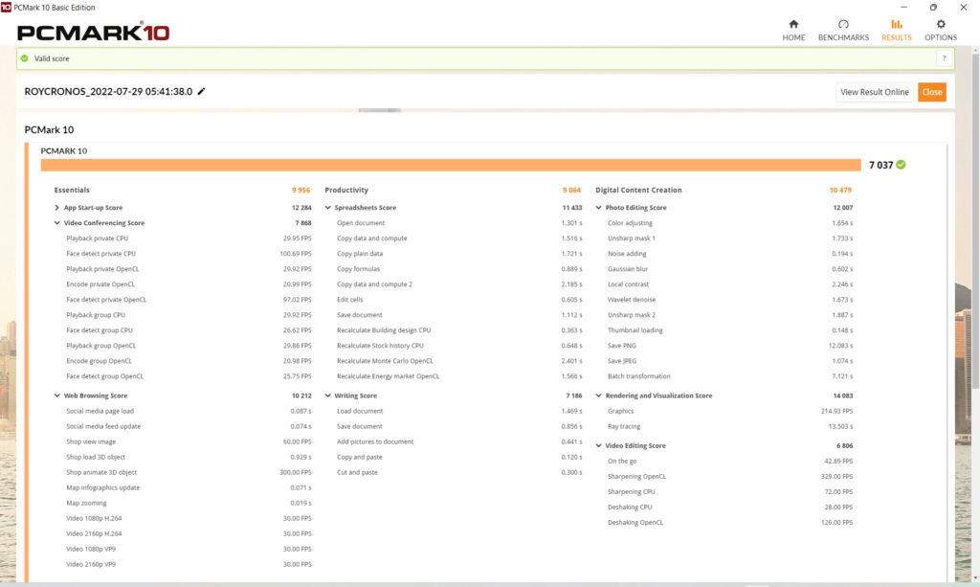
Task: Click the Encode group OpenCL row
Action: [189, 361]
